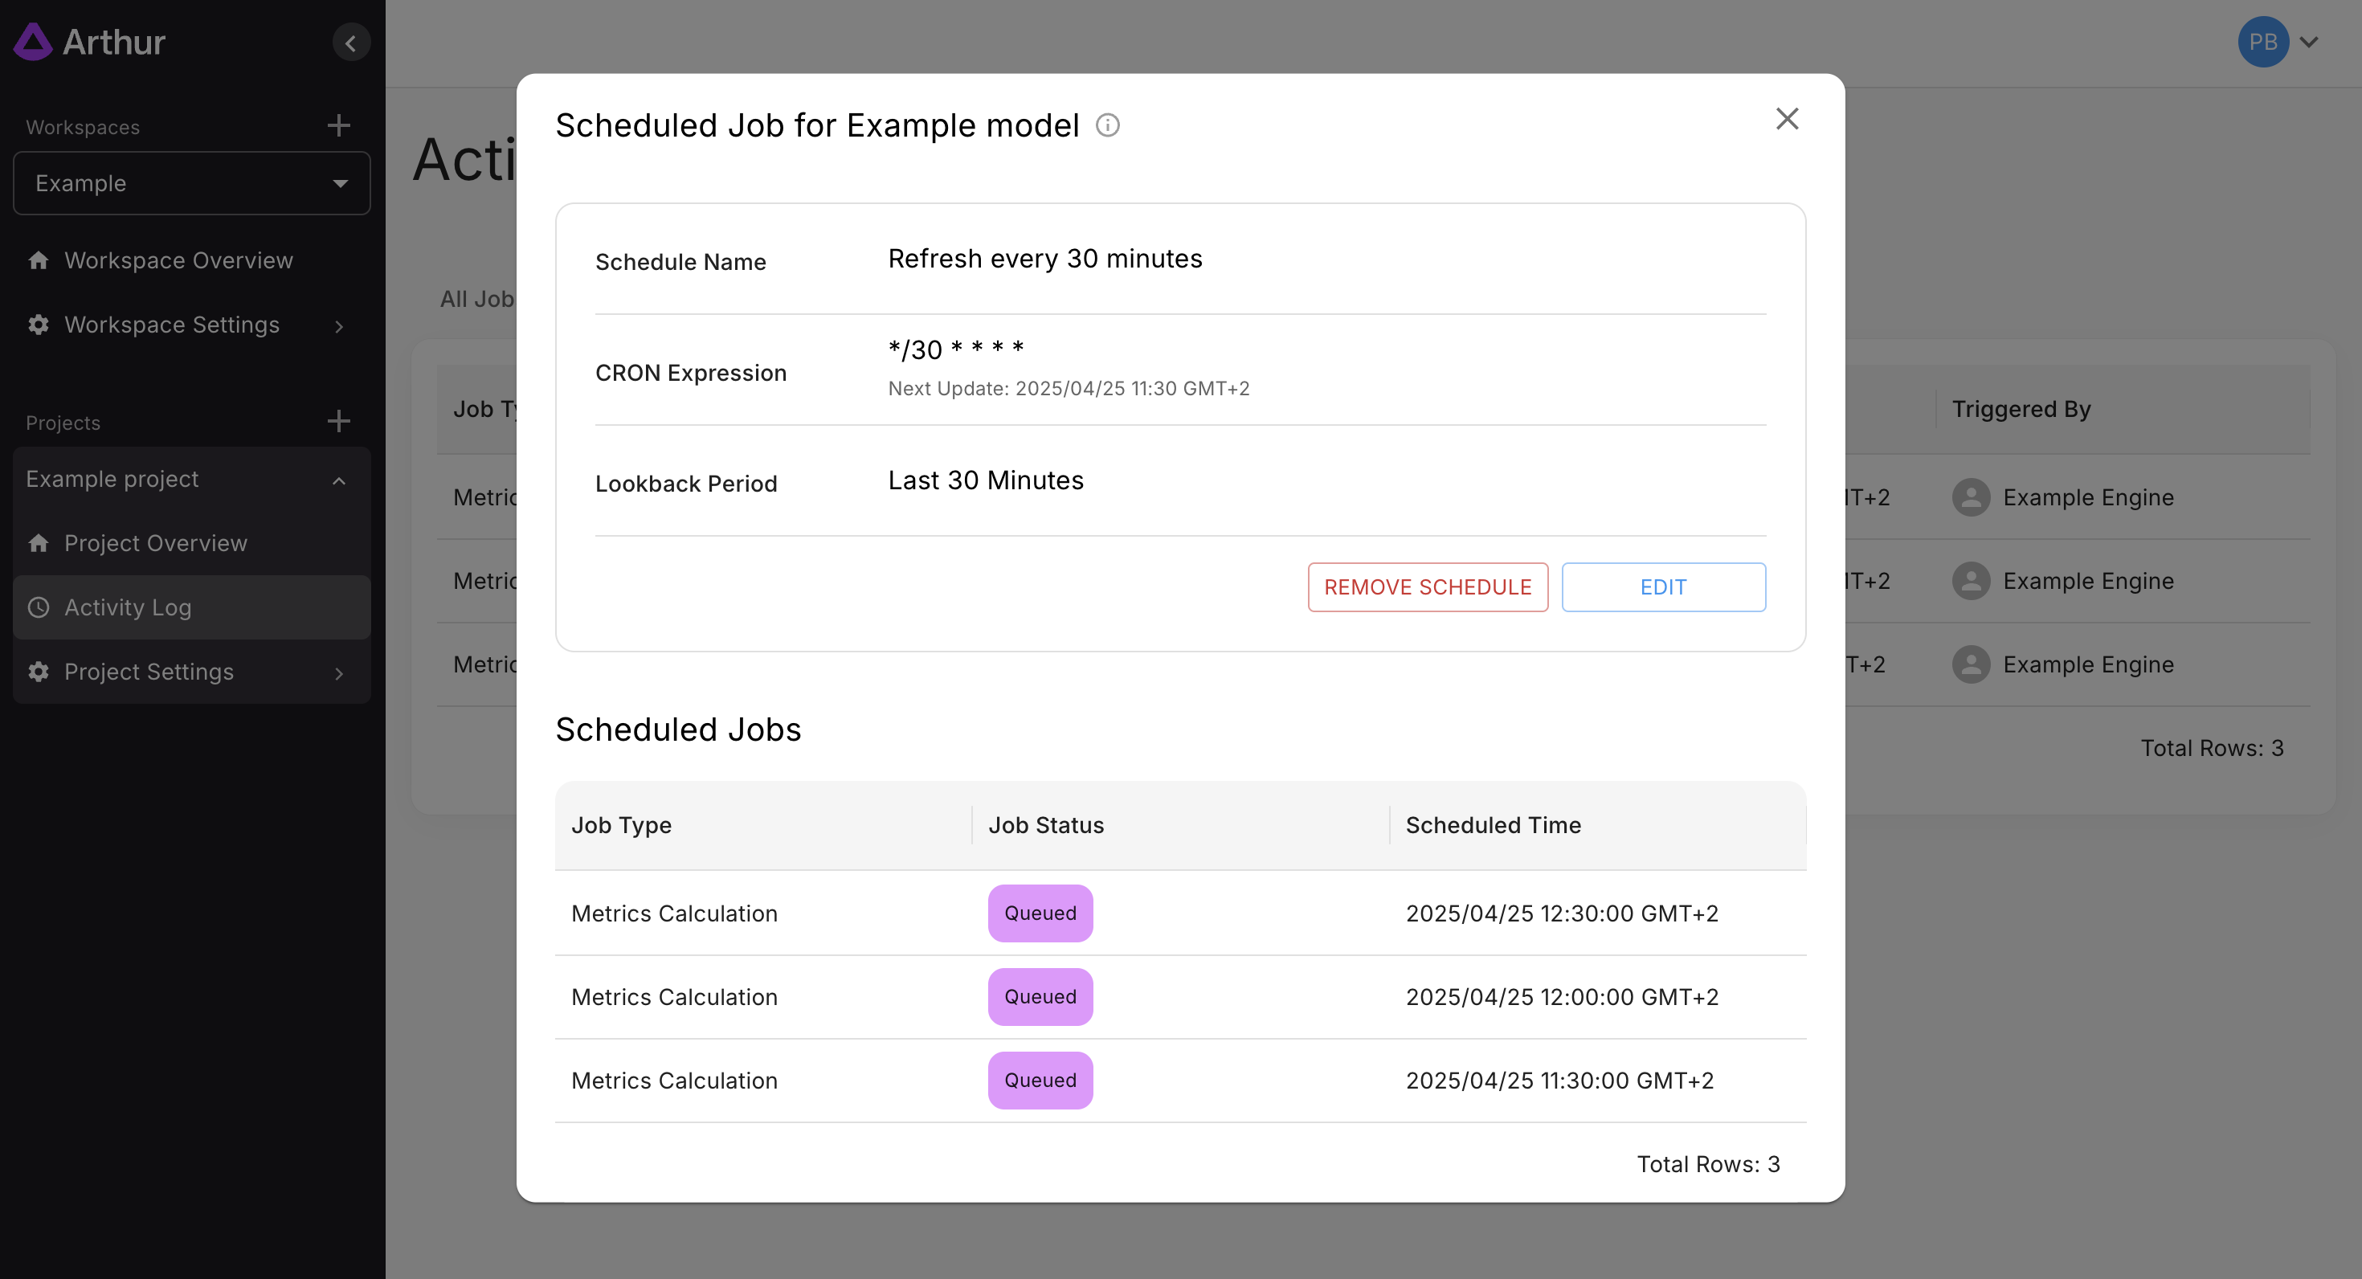This screenshot has width=2362, height=1279.
Task: Open the user account menu chevron
Action: point(2309,42)
